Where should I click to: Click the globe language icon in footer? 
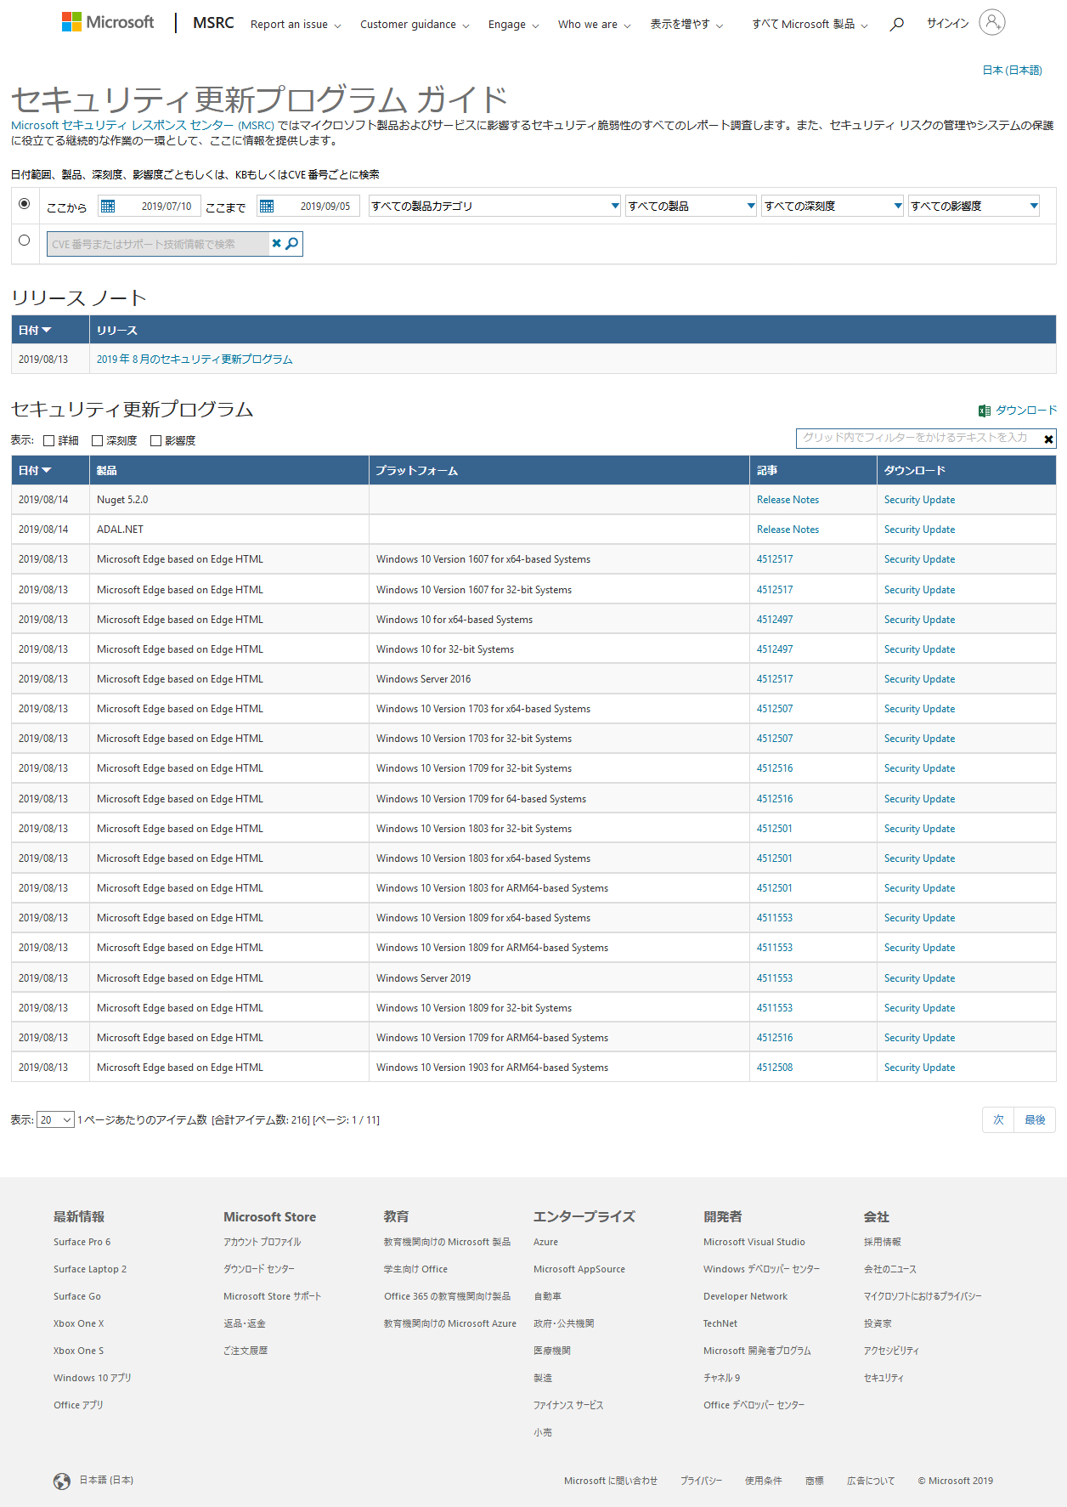62,1482
